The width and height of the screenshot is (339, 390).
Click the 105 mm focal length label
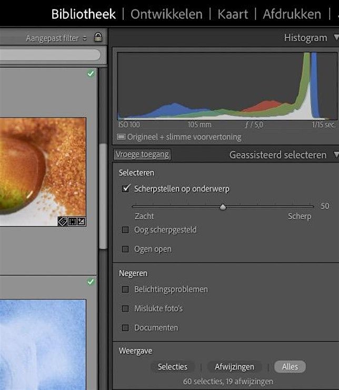coord(200,125)
